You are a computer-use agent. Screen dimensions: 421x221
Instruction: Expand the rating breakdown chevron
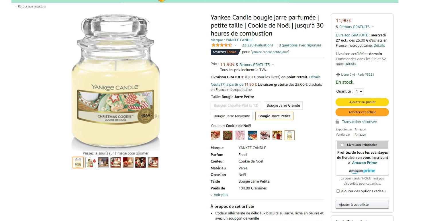pyautogui.click(x=236, y=45)
